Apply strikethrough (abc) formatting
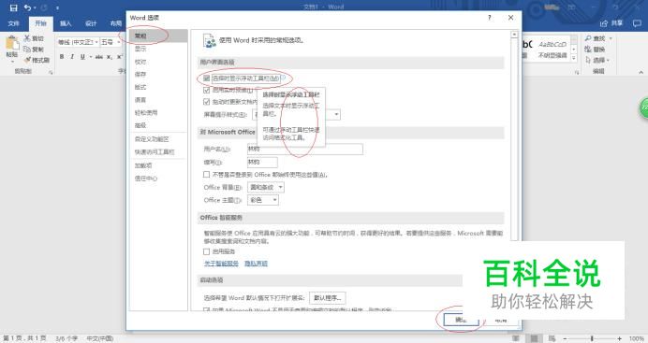Image resolution: width=648 pixels, height=343 pixels. (99, 57)
